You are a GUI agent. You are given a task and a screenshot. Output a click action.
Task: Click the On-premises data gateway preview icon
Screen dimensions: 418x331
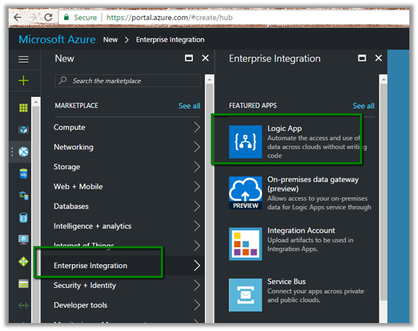pyautogui.click(x=245, y=193)
